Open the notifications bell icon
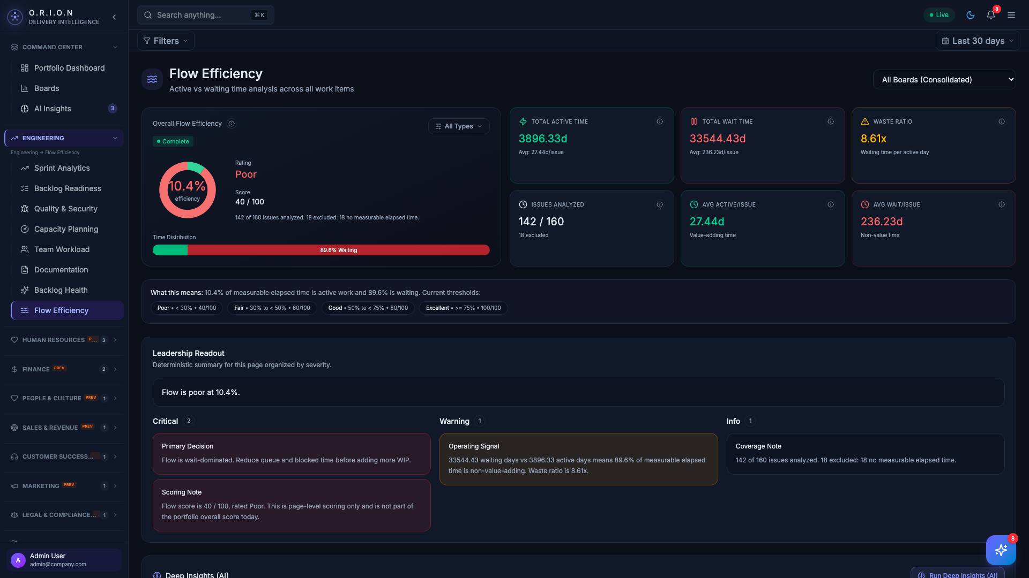This screenshot has width=1029, height=578. tap(991, 15)
